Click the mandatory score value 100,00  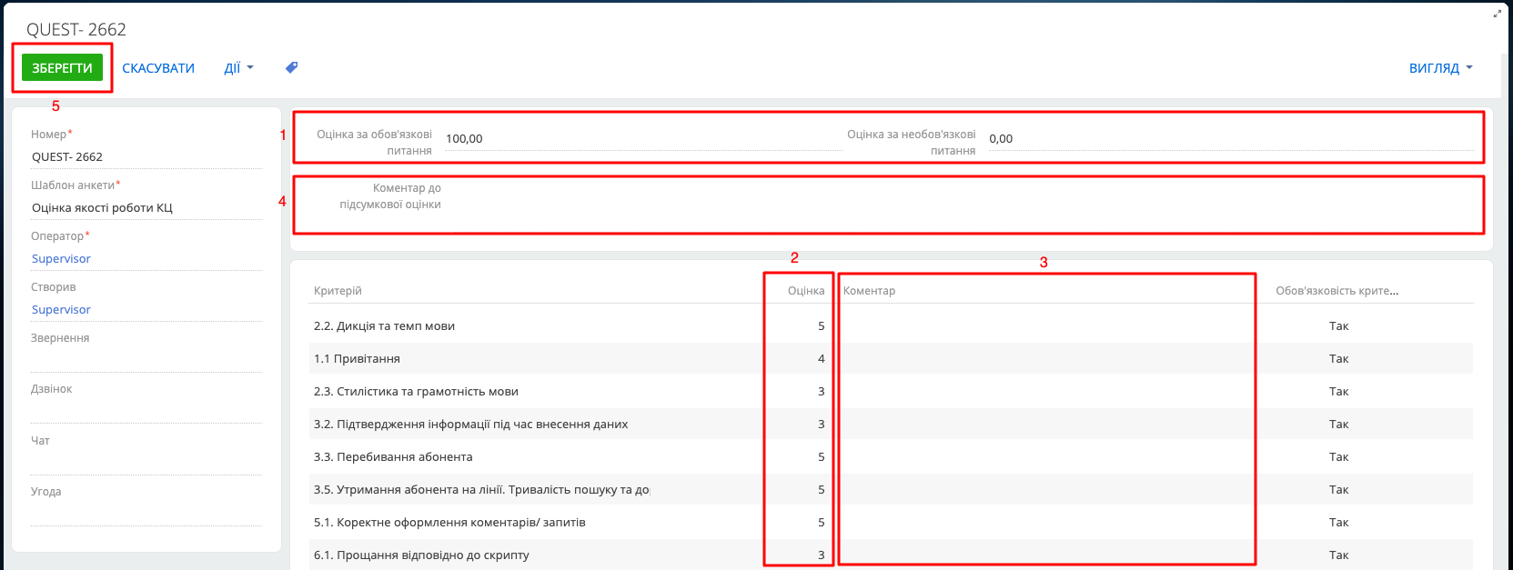point(464,138)
